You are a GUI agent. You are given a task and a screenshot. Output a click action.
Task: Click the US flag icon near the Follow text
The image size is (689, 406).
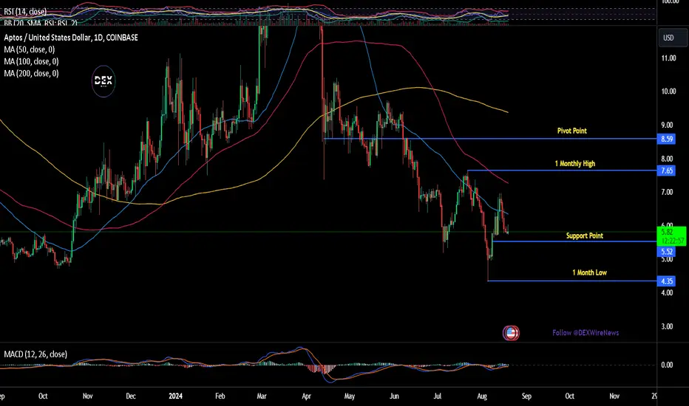[x=511, y=333]
